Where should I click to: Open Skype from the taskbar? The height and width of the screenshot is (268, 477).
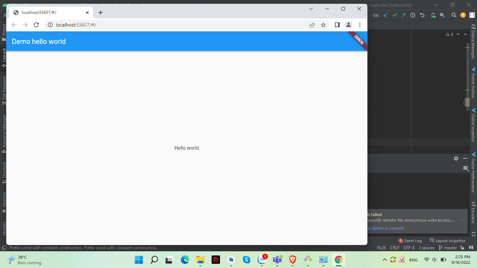(x=246, y=260)
